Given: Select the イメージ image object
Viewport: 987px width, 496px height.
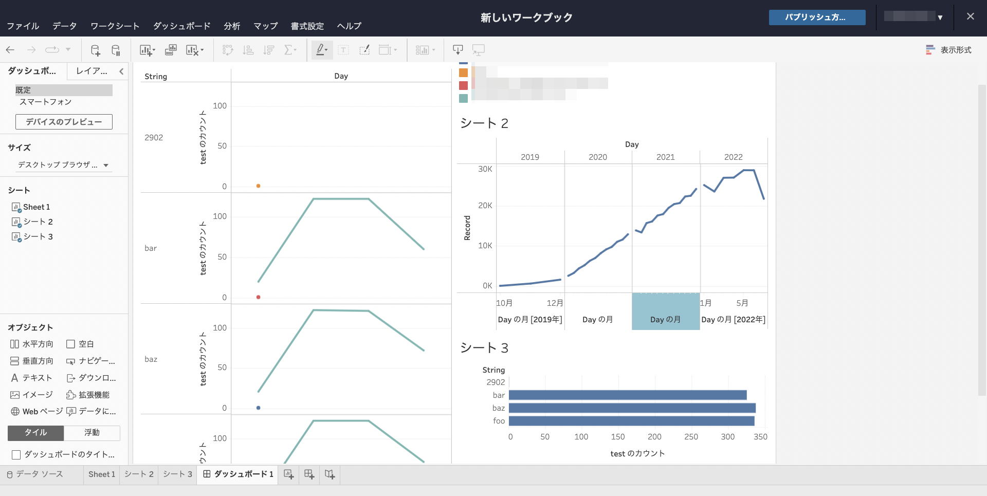Looking at the screenshot, I should click(x=31, y=395).
